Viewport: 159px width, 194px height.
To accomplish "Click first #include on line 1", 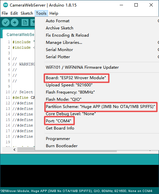I will [22, 42].
